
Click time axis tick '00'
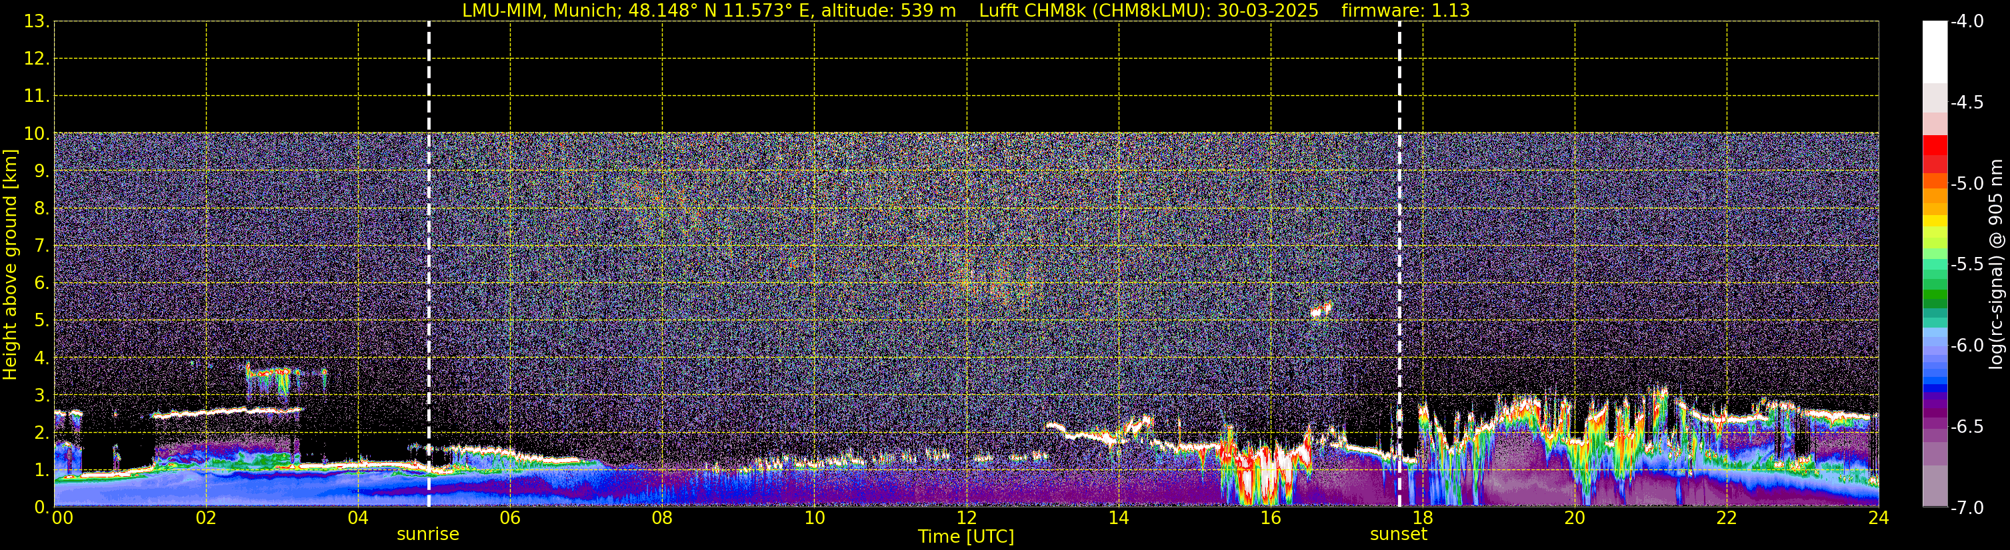click(x=63, y=518)
